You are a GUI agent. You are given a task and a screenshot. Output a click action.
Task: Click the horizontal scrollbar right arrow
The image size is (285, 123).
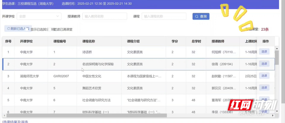click(273, 115)
